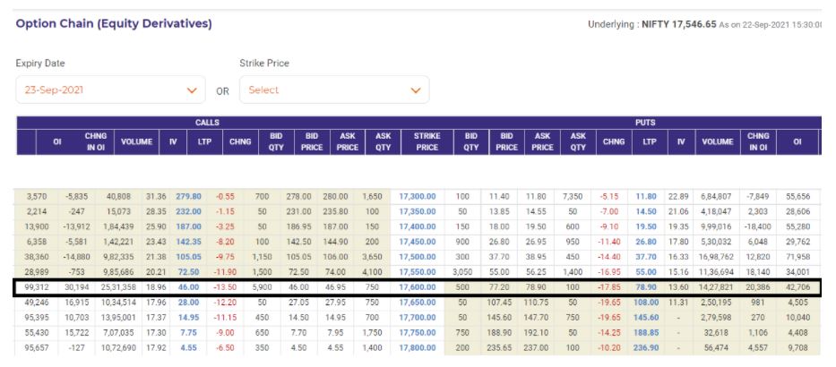
Task: Click the Option Chain (Equity Derivatives) title
Action: 114,23
